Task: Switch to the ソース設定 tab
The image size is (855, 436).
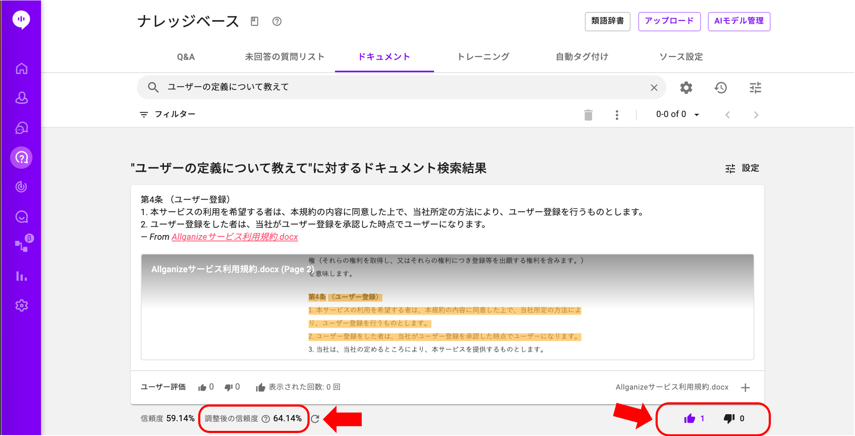Action: [681, 57]
